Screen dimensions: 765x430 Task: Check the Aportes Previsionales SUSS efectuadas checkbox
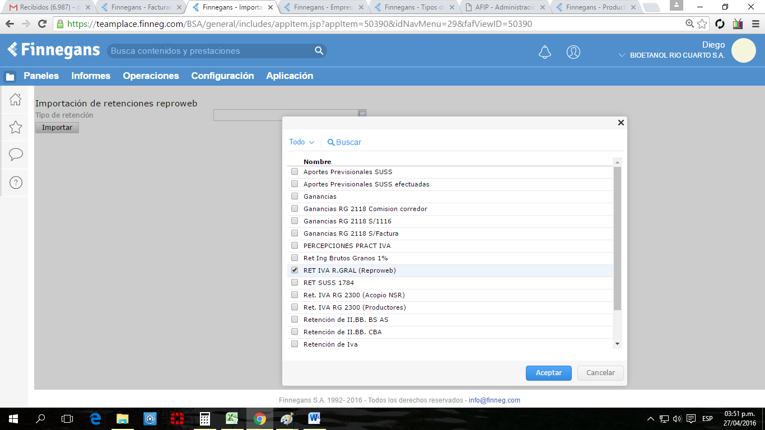click(295, 184)
